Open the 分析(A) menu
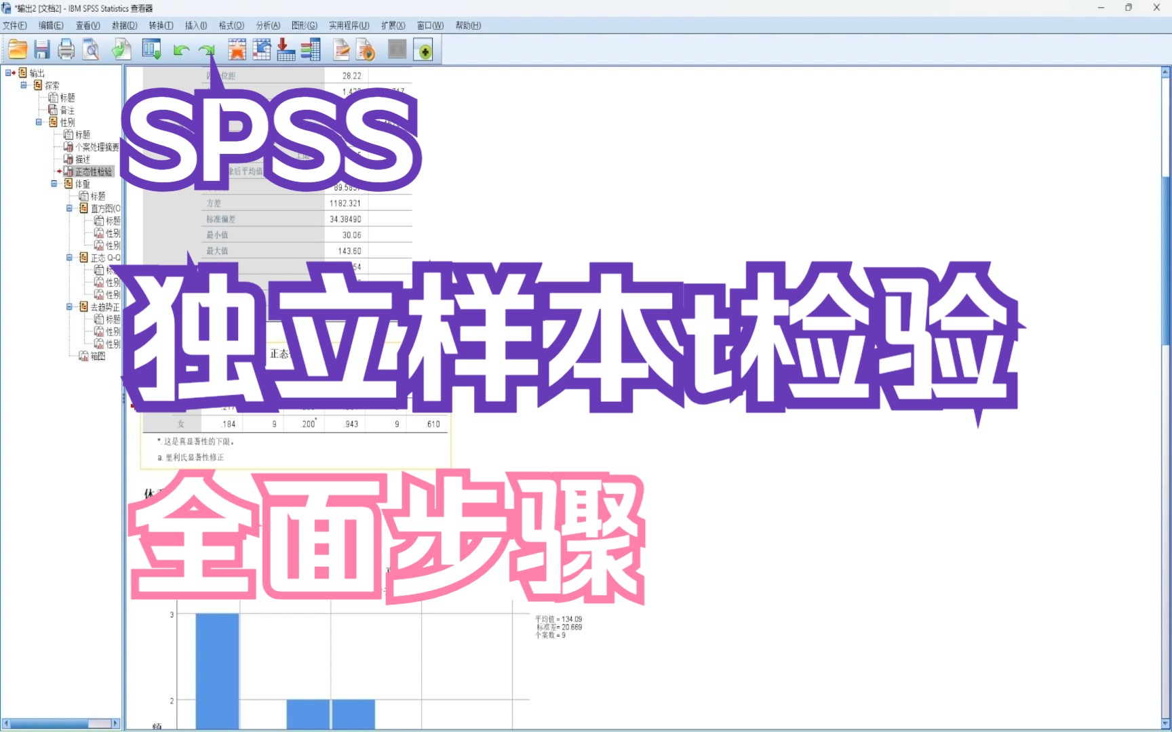The width and height of the screenshot is (1172, 732). pos(268,25)
